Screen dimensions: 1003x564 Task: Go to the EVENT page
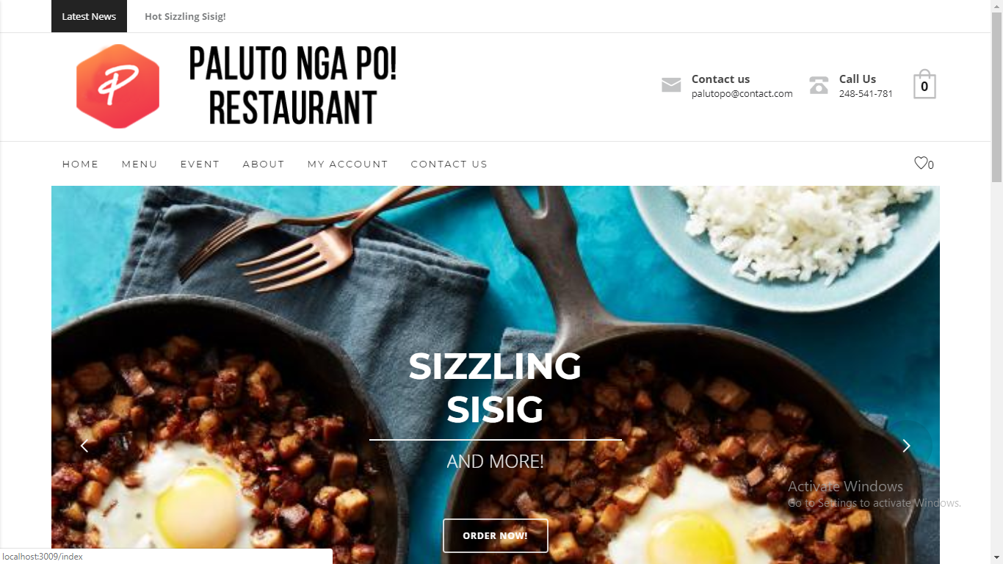click(x=200, y=164)
